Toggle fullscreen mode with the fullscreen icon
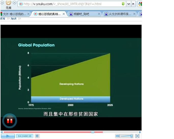 coord(137,136)
